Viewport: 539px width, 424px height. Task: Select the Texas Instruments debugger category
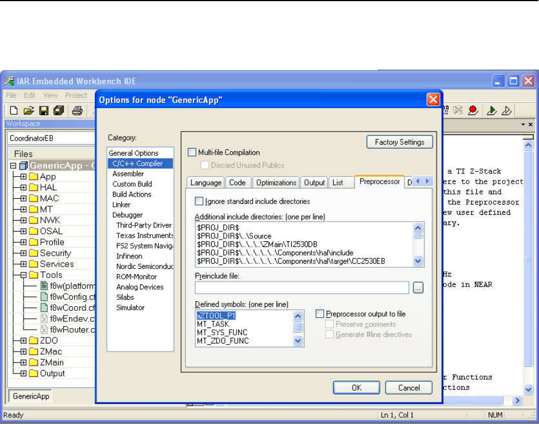(x=144, y=236)
